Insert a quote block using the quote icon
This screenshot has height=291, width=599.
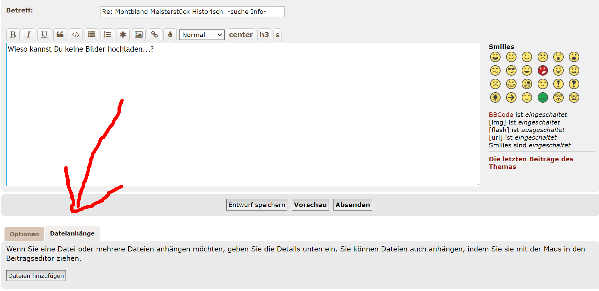coord(60,35)
